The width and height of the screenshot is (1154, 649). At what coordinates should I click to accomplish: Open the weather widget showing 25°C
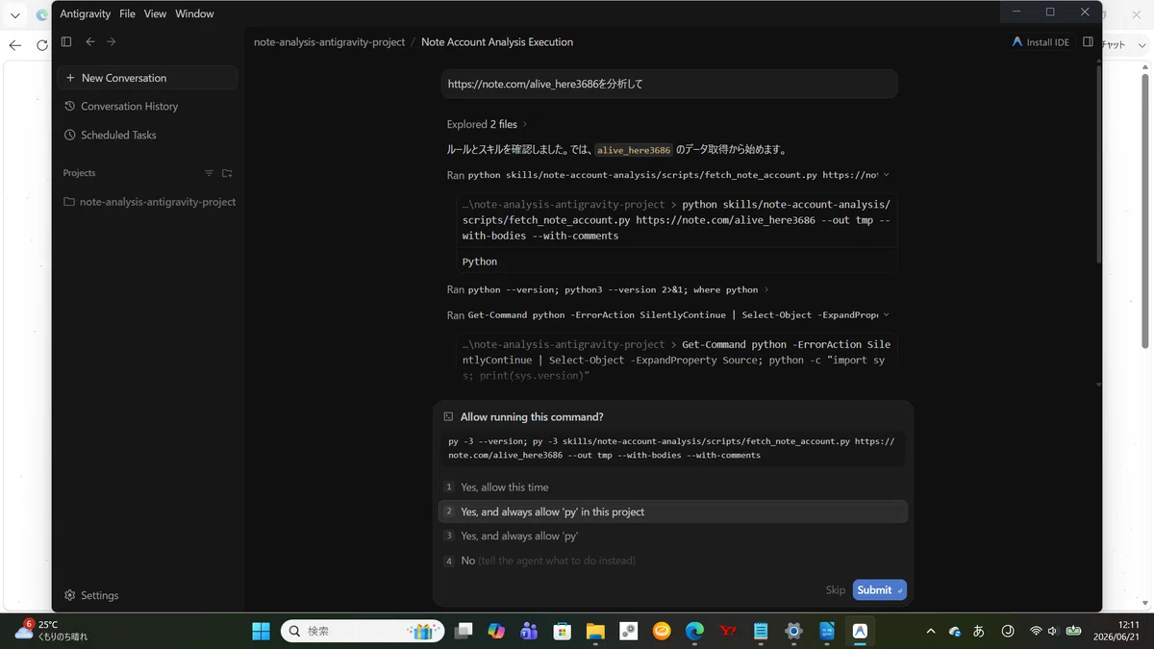click(x=53, y=631)
